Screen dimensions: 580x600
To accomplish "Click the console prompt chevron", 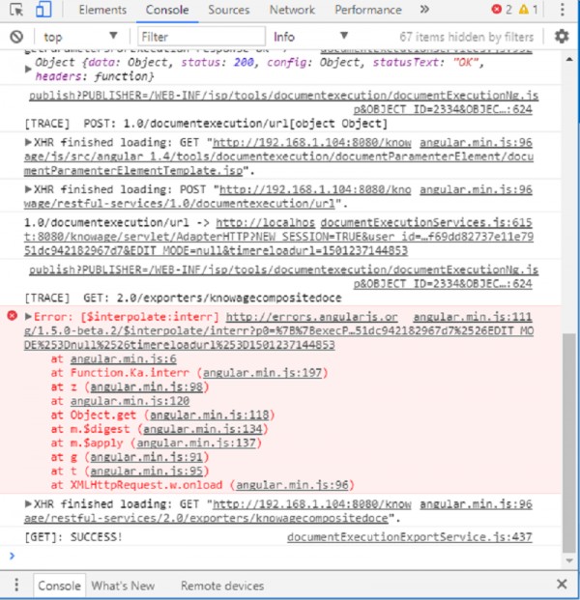I will point(12,556).
